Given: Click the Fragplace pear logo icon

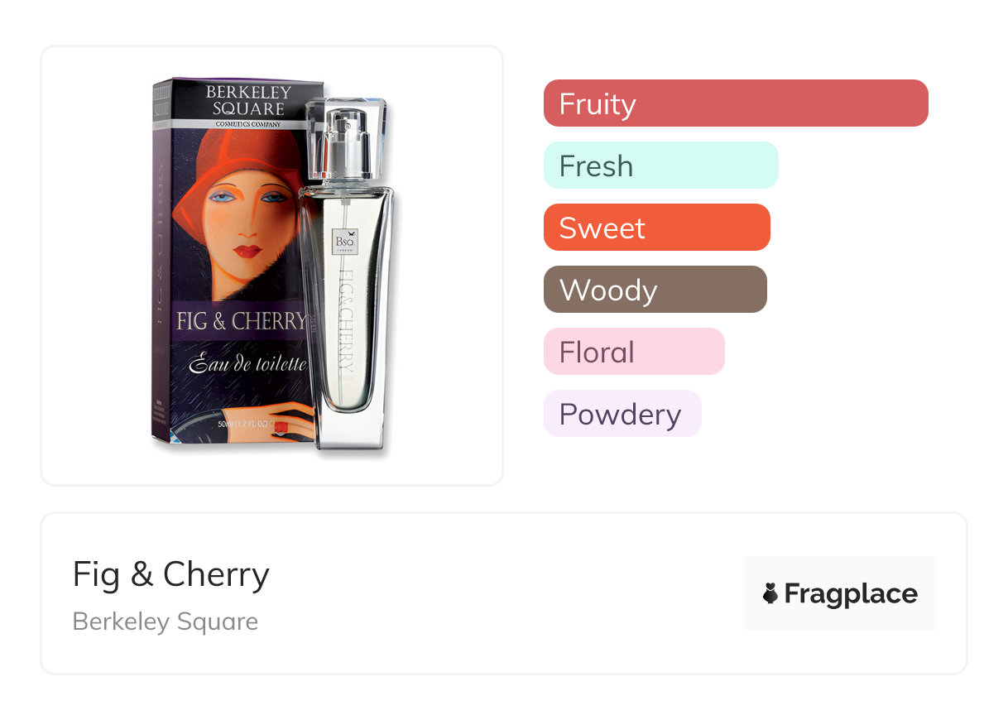Looking at the screenshot, I should pyautogui.click(x=770, y=593).
